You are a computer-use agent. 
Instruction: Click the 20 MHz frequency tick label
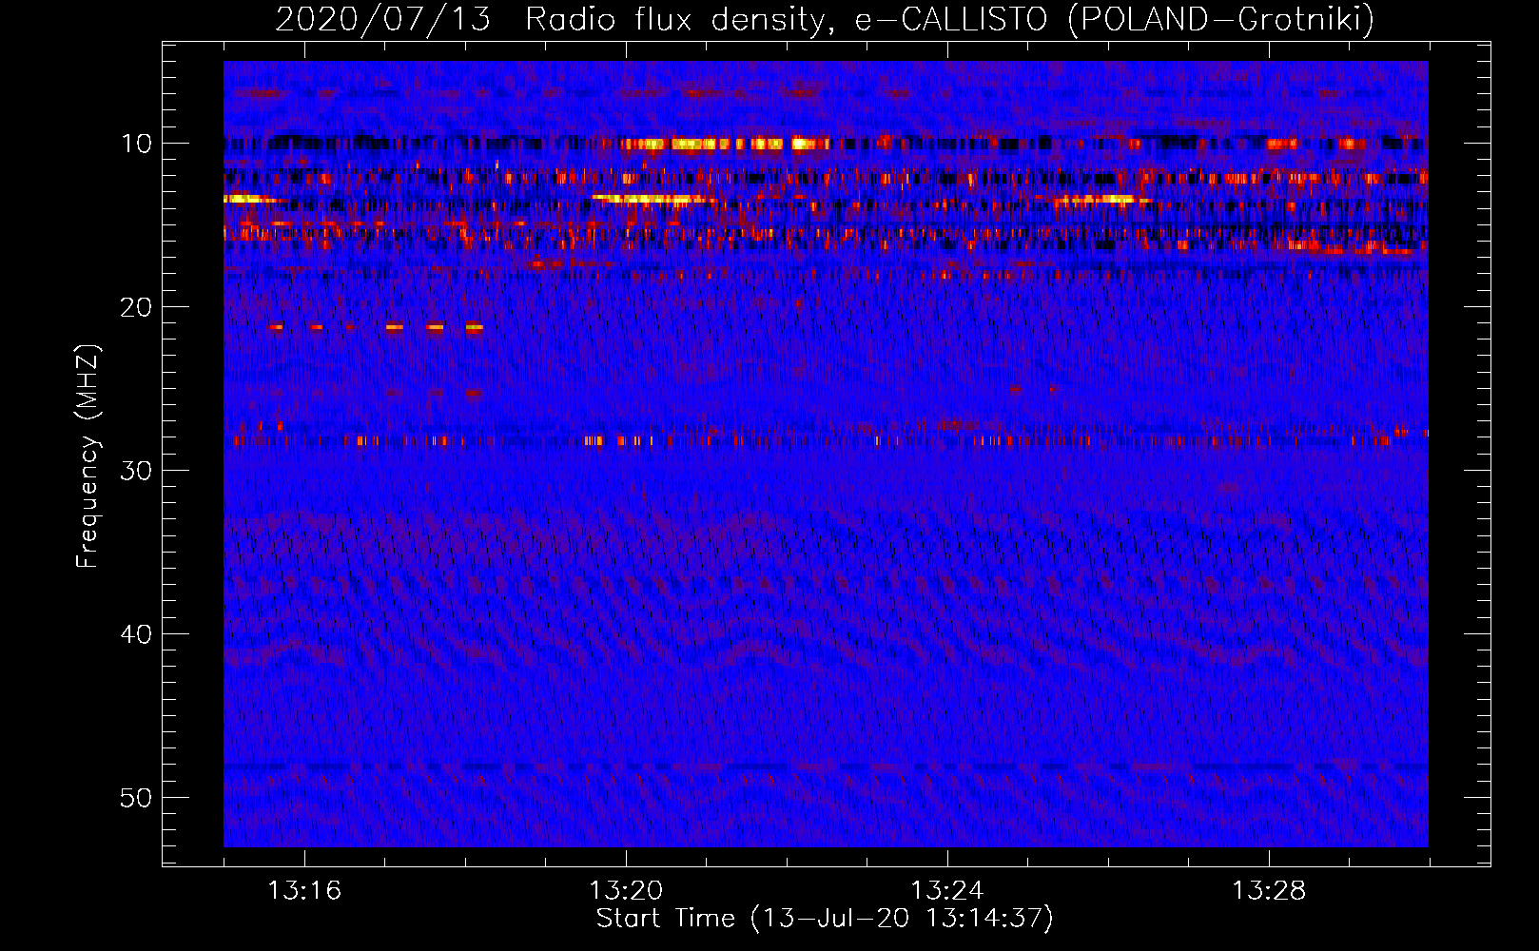(136, 307)
